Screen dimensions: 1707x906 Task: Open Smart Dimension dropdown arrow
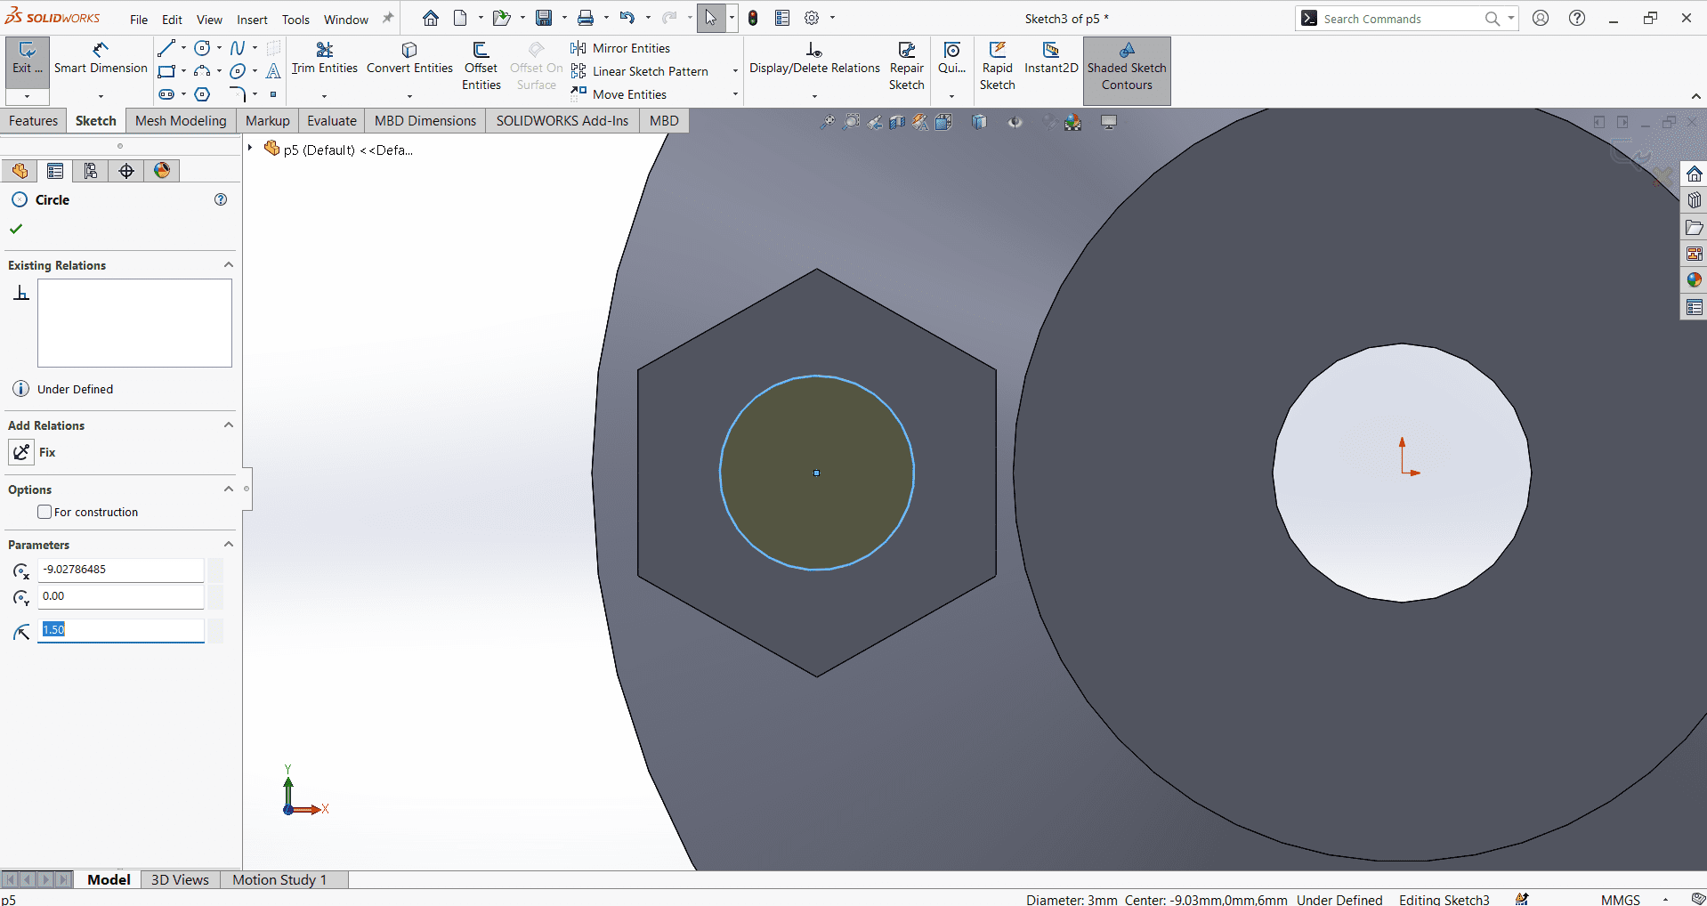click(101, 96)
